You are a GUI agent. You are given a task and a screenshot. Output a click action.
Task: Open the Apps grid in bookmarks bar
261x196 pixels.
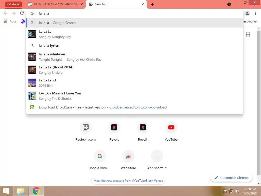(10, 21)
